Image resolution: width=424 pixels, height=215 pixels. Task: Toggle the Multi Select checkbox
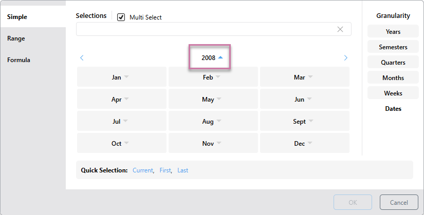[x=121, y=17]
